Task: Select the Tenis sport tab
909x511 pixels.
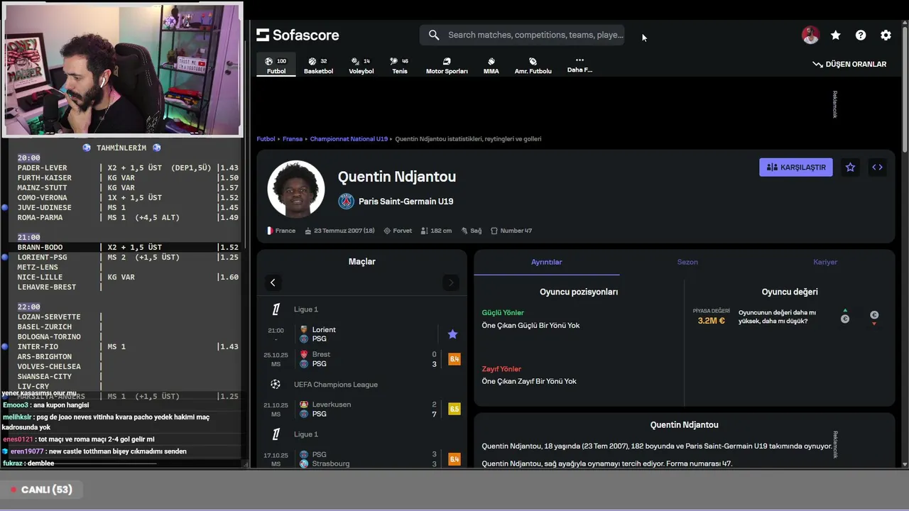Action: pos(400,65)
